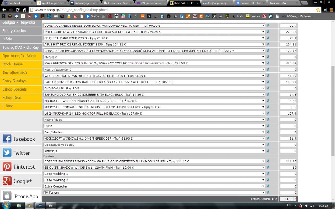The image size is (335, 209).
Task: Switch to the Livescores browser tab
Action: tap(117, 3)
